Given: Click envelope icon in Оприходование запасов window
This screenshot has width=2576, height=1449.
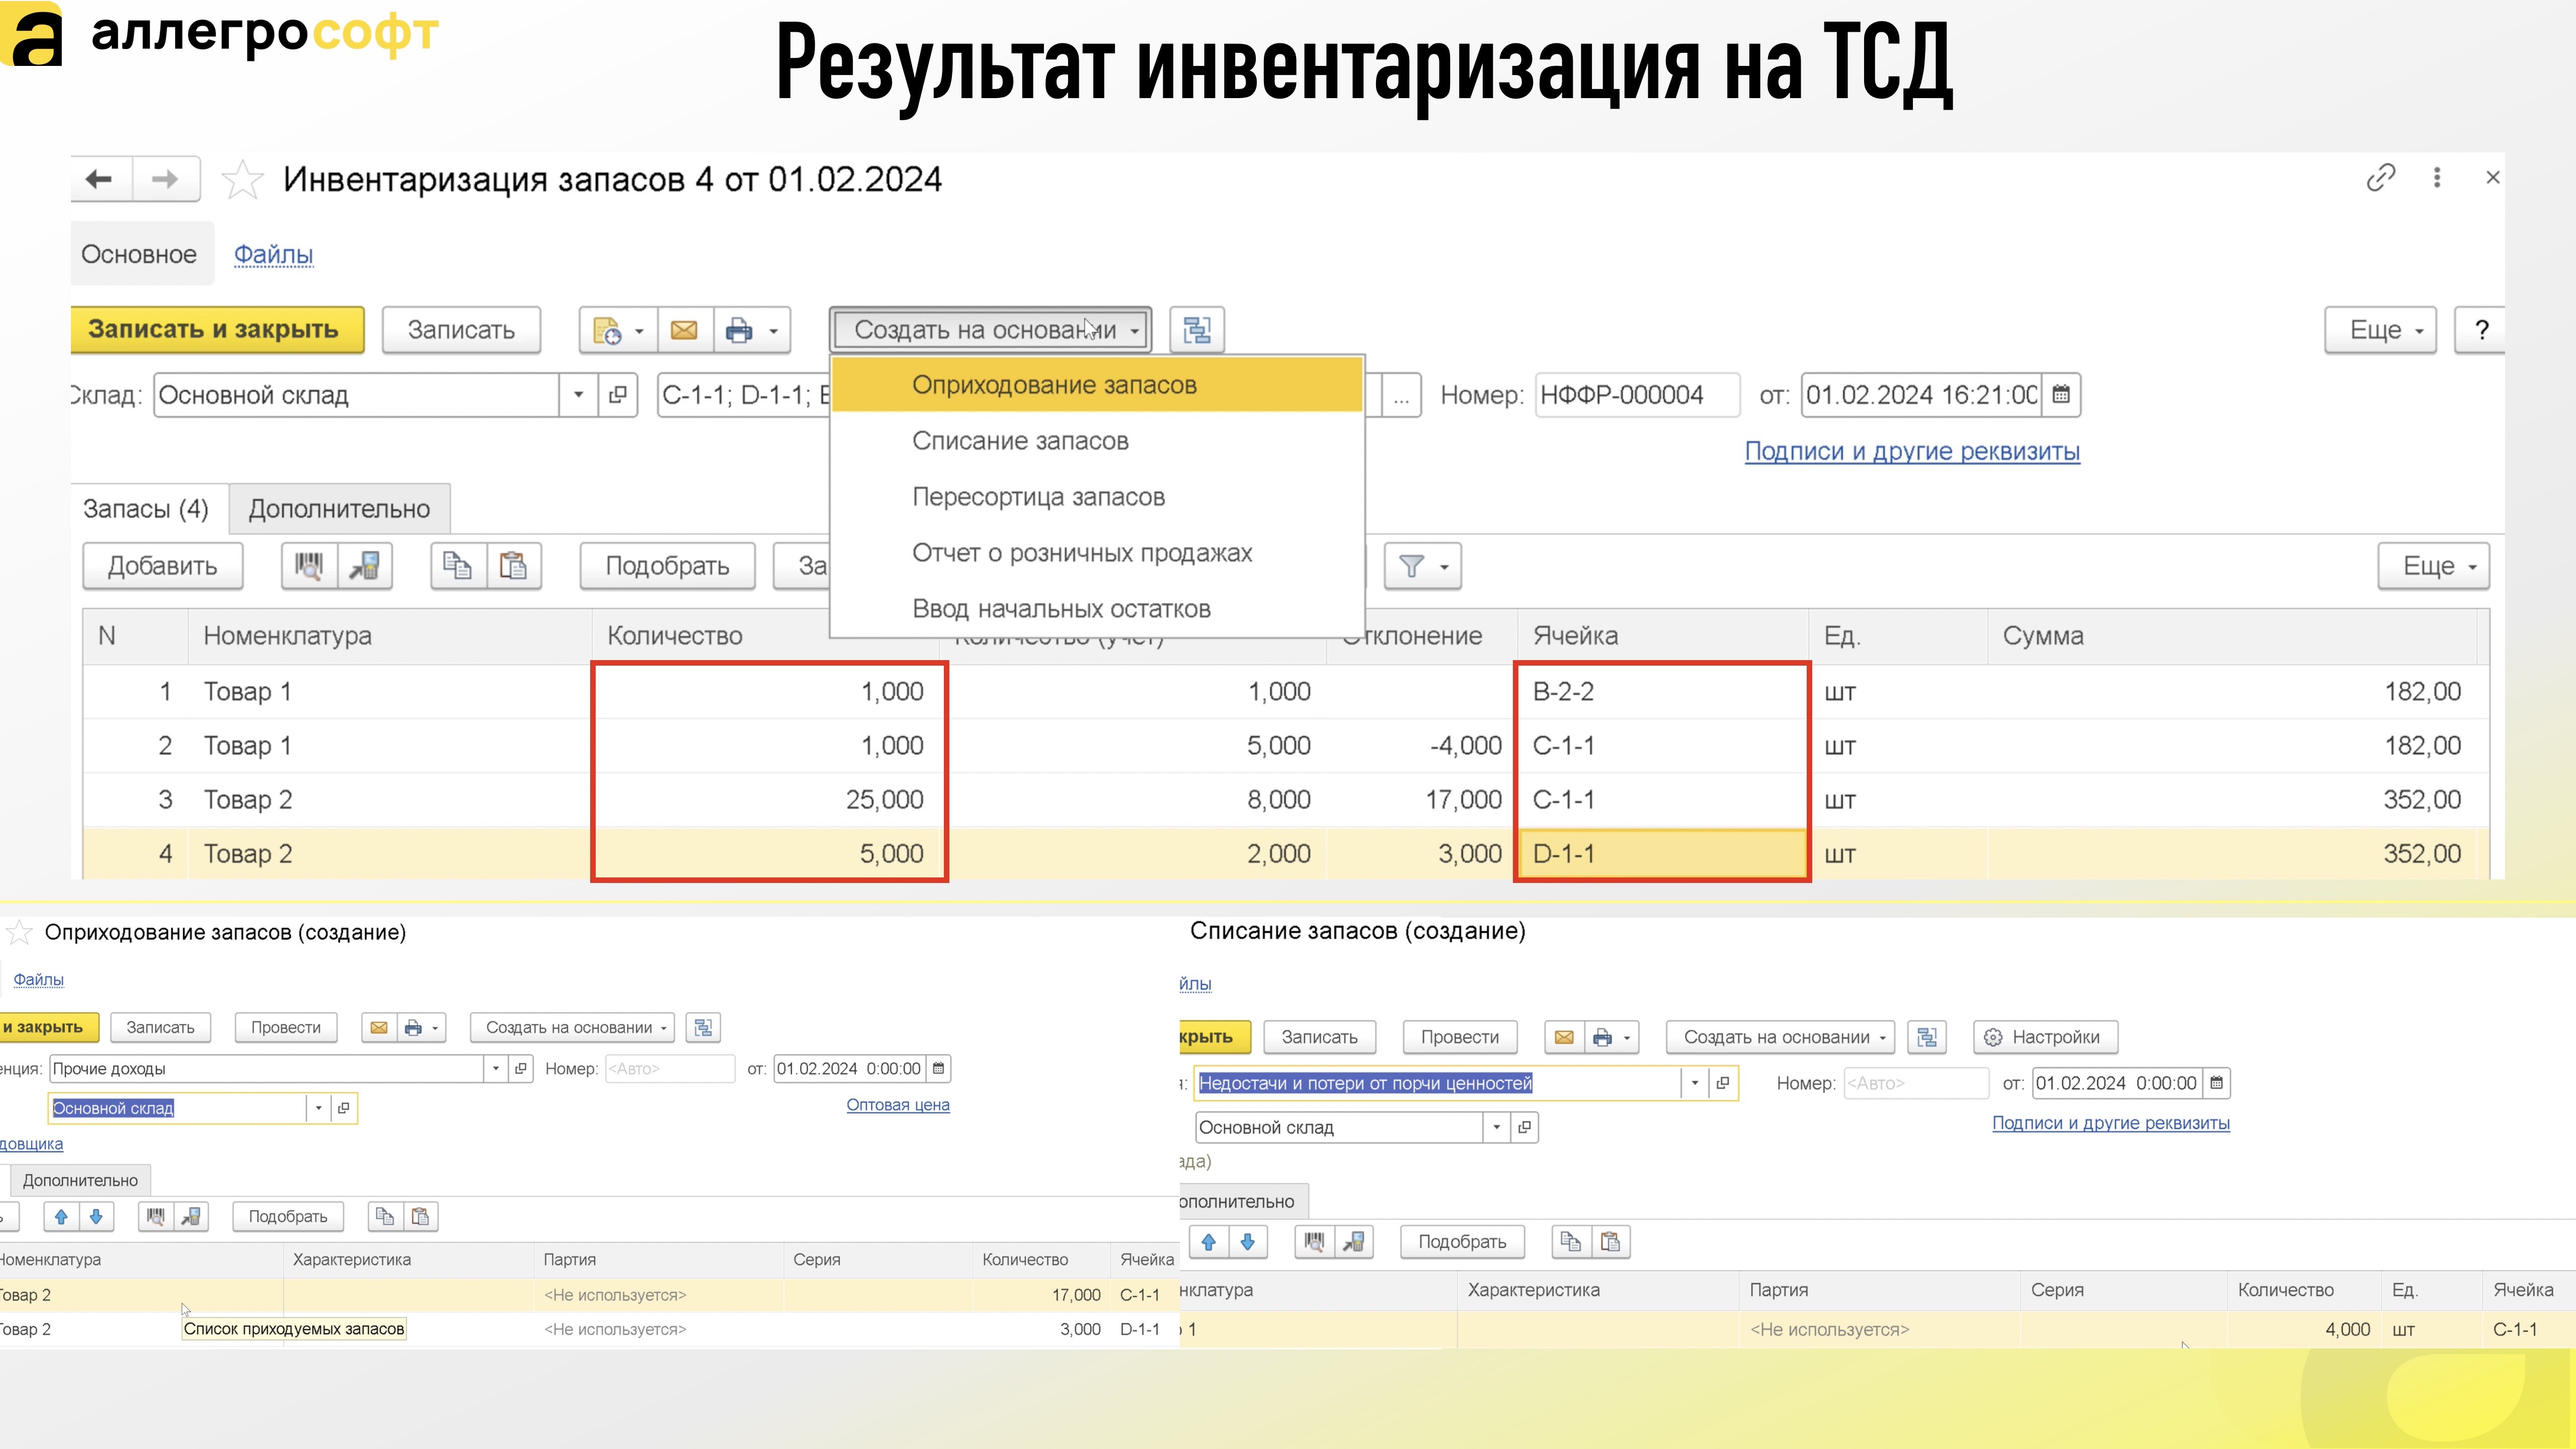Looking at the screenshot, I should pos(379,1028).
